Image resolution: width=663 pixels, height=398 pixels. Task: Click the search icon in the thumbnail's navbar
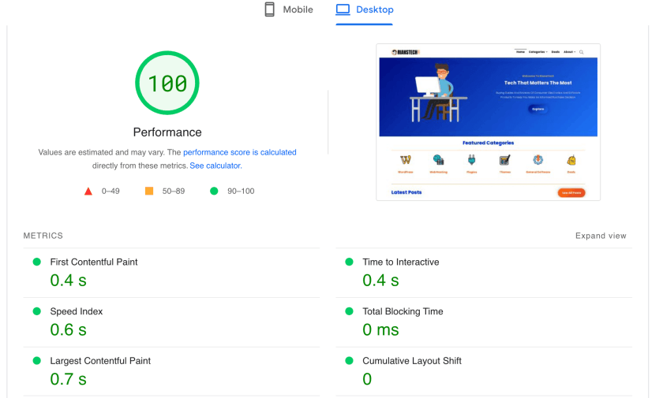coord(582,52)
